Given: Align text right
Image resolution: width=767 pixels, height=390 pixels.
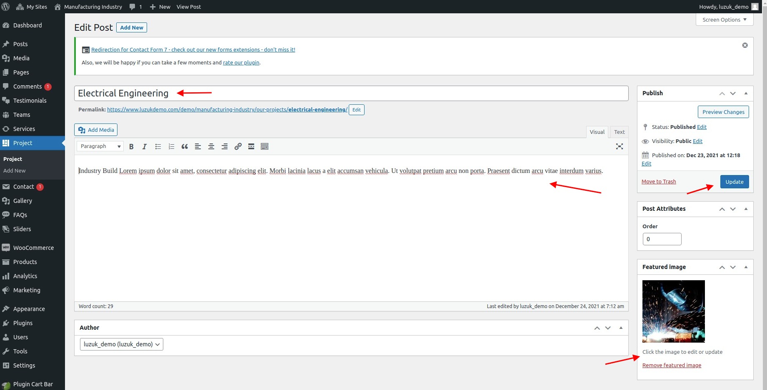Looking at the screenshot, I should click(x=225, y=146).
